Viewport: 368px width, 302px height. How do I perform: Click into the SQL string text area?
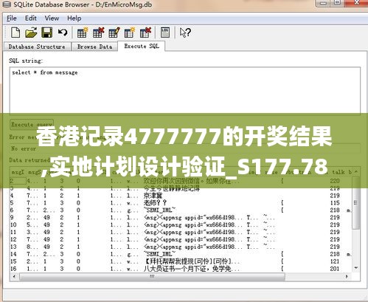(185, 90)
